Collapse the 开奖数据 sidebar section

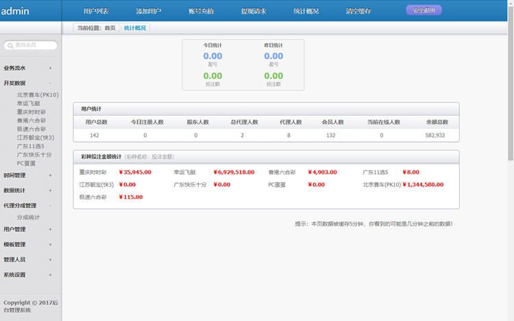coord(50,83)
